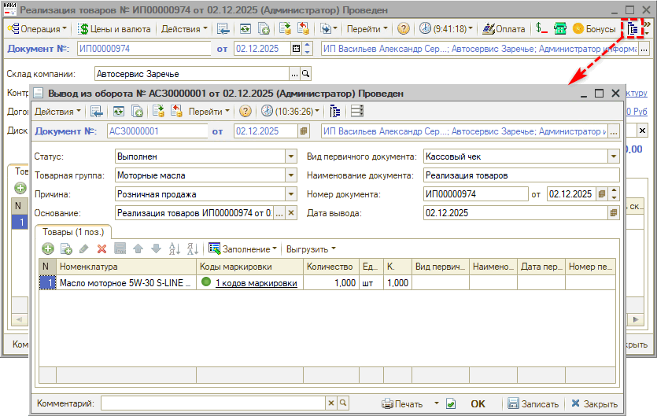657x416 pixels.
Task: Open the Товарная группа dropdown list
Action: click(290, 175)
